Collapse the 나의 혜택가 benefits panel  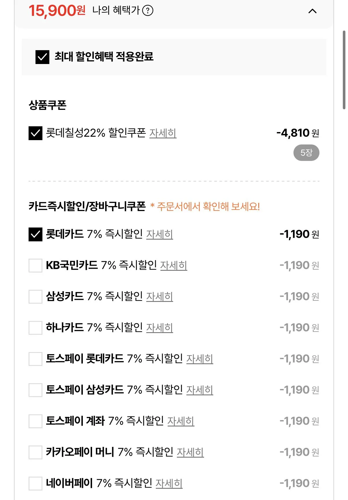(x=313, y=11)
